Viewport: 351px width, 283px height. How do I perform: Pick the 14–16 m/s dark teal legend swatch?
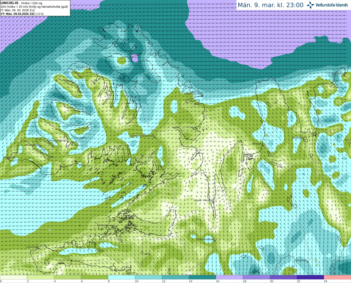tap(203, 277)
